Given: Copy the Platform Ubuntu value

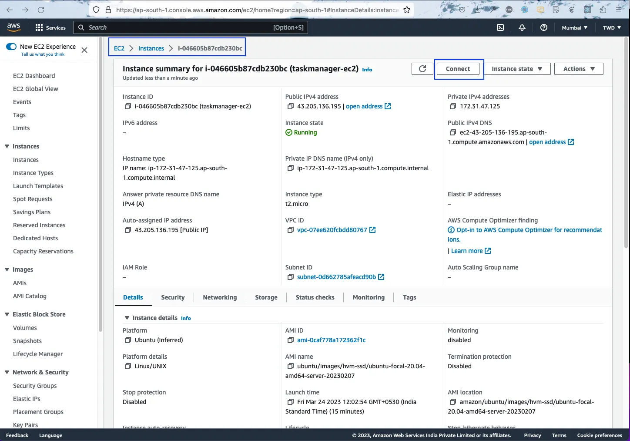Looking at the screenshot, I should pos(128,340).
